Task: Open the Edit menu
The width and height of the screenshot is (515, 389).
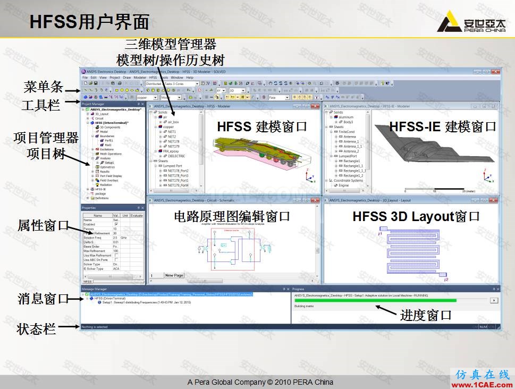Action: click(94, 78)
